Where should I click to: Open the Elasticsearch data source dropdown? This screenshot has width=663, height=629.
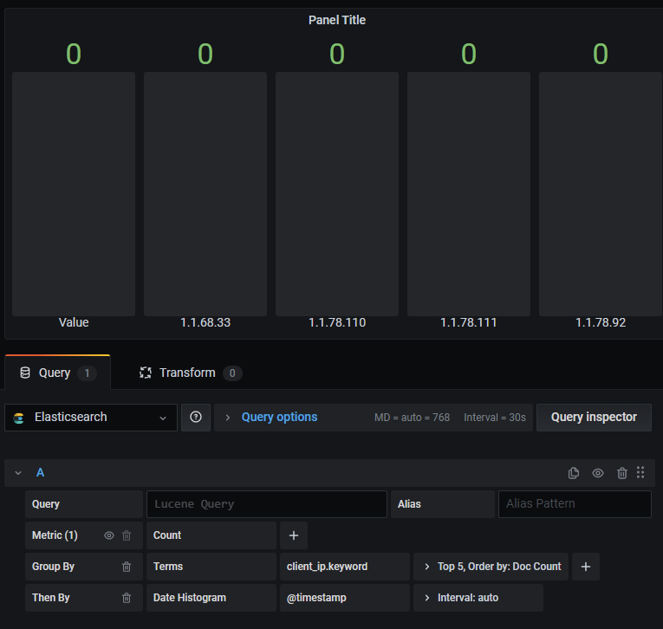coord(91,418)
